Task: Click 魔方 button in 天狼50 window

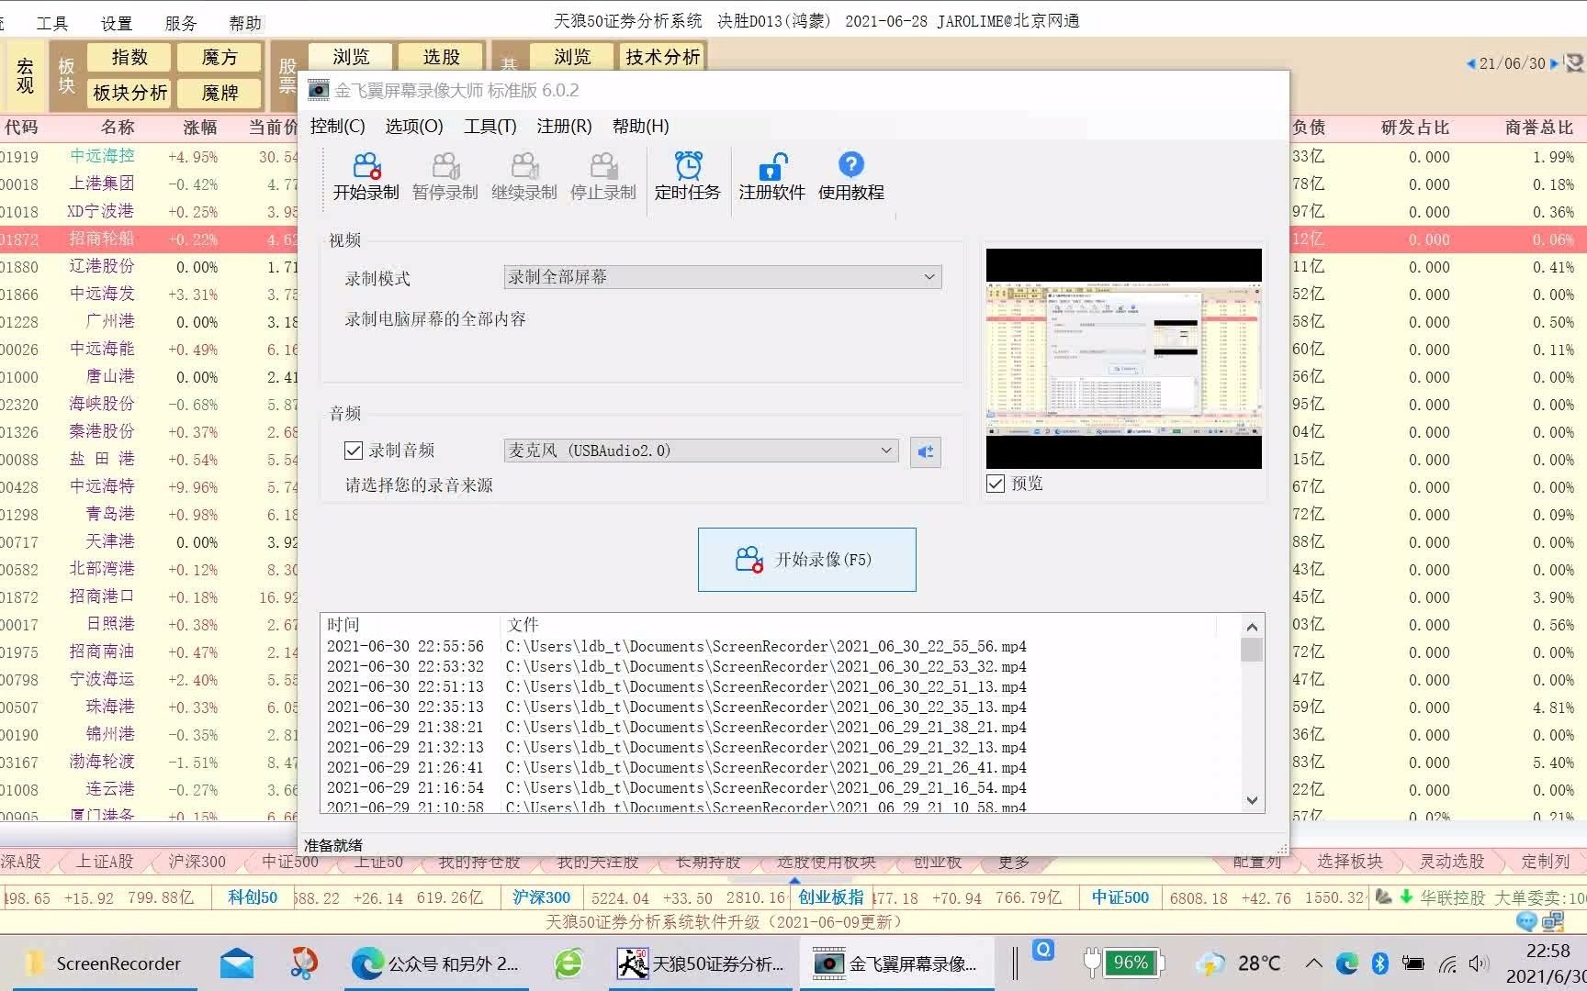Action: coord(219,57)
